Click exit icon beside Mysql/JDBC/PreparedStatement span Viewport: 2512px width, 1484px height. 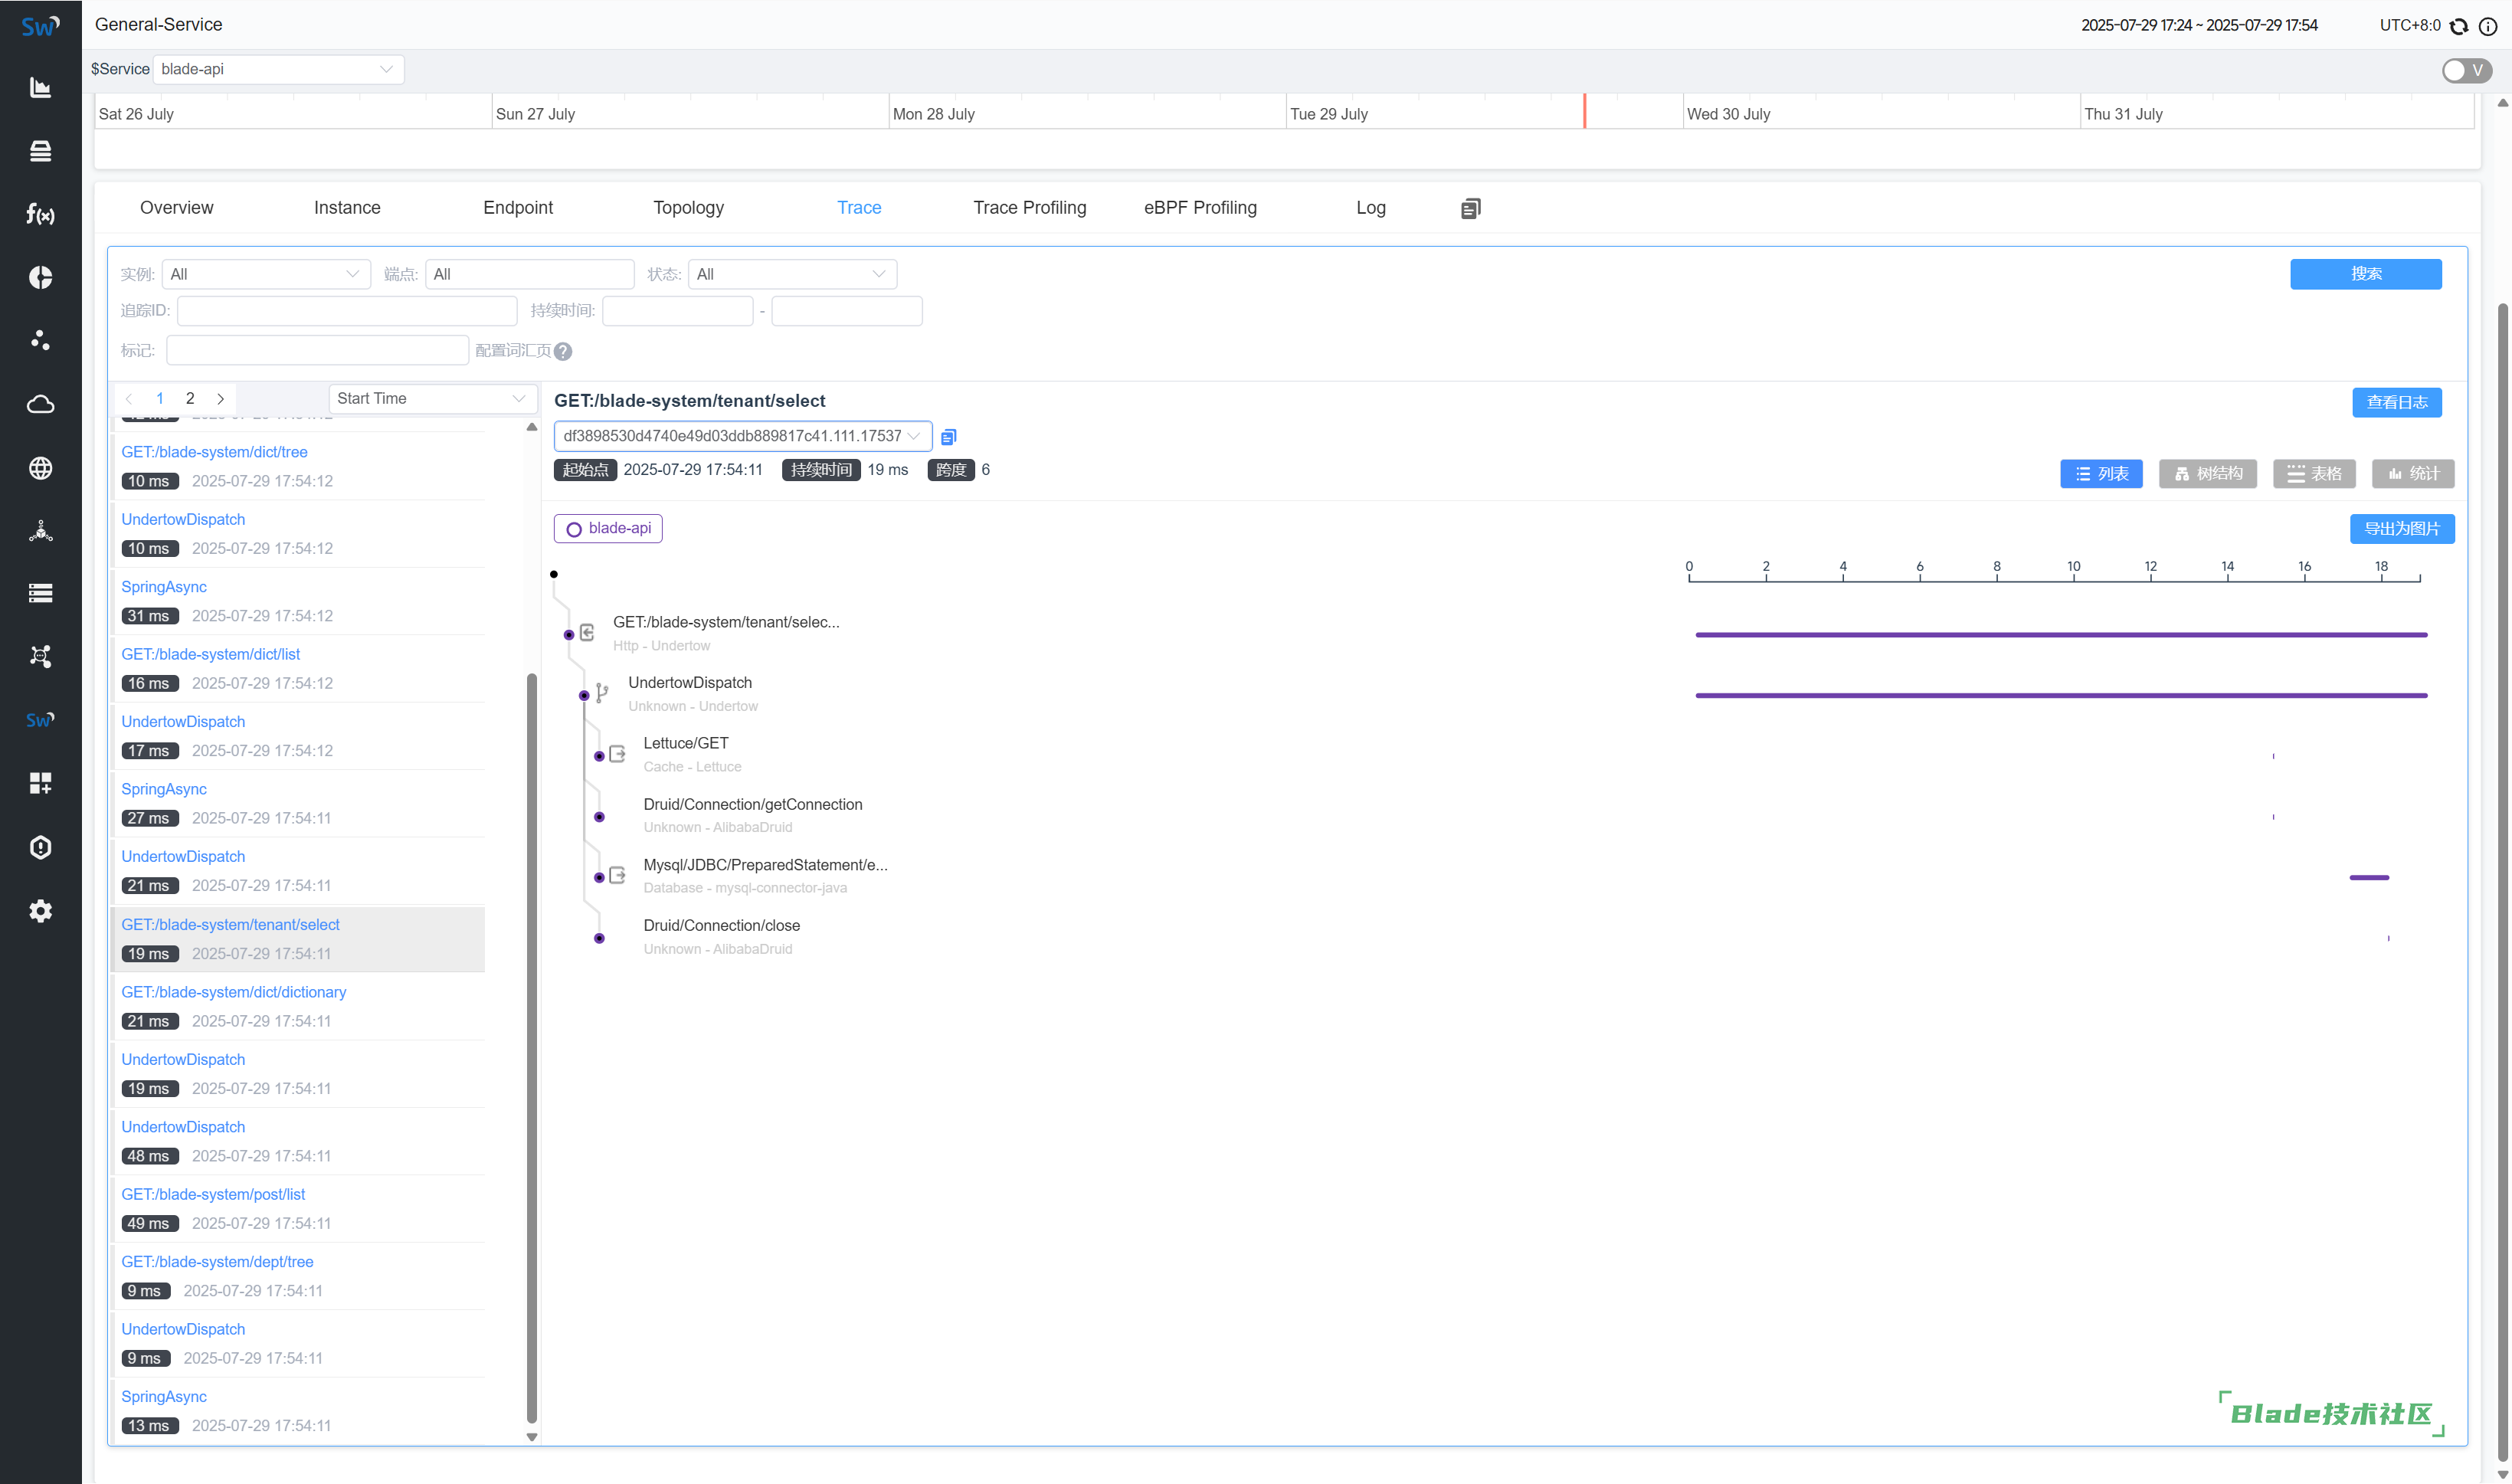(x=617, y=875)
